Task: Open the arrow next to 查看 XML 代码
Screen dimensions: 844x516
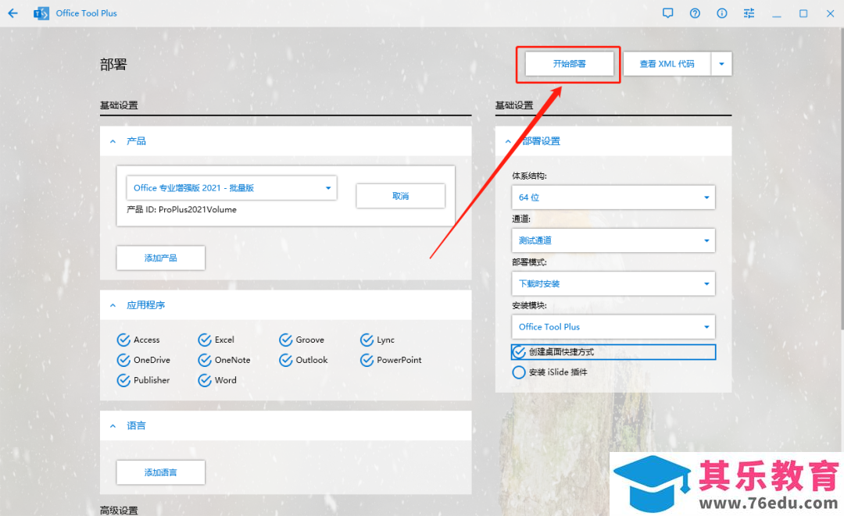Action: pos(721,64)
